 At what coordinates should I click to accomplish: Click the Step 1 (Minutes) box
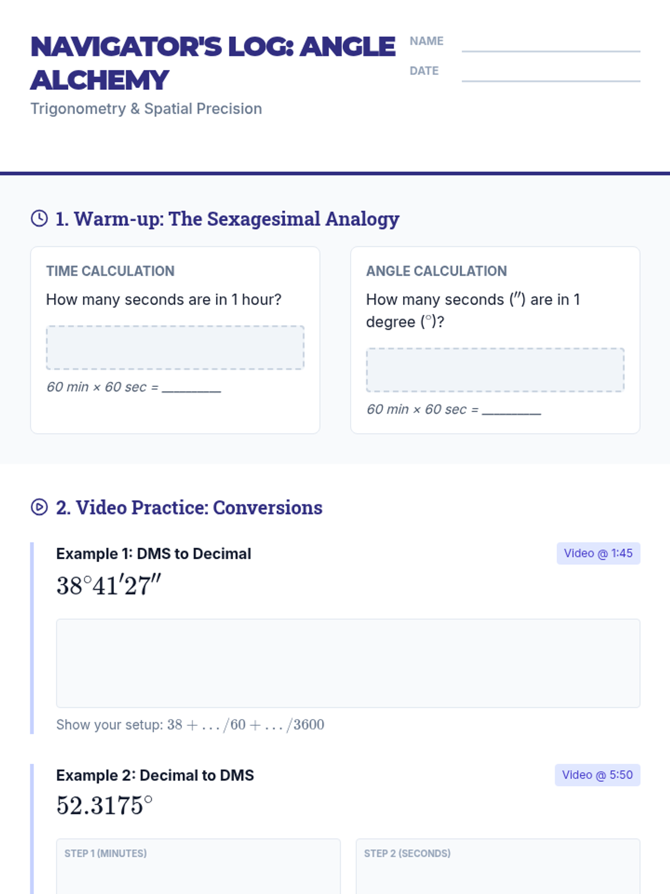coord(198,869)
